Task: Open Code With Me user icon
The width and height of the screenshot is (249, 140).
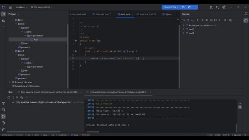Action: pos(211,7)
